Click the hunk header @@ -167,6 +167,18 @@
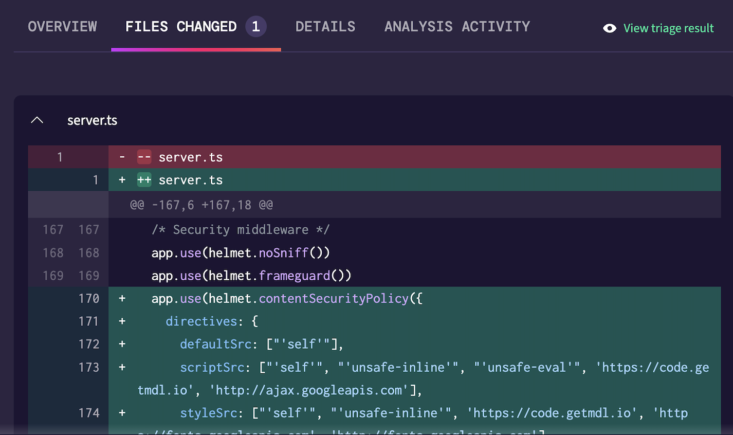This screenshot has width=733, height=435. click(201, 205)
